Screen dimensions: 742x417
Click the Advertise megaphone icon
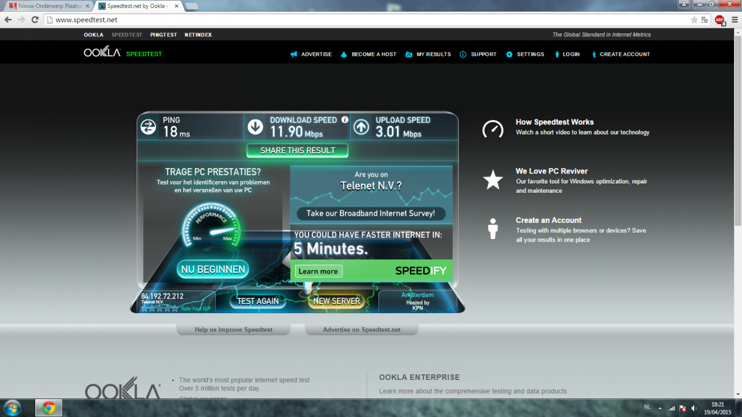pos(294,54)
